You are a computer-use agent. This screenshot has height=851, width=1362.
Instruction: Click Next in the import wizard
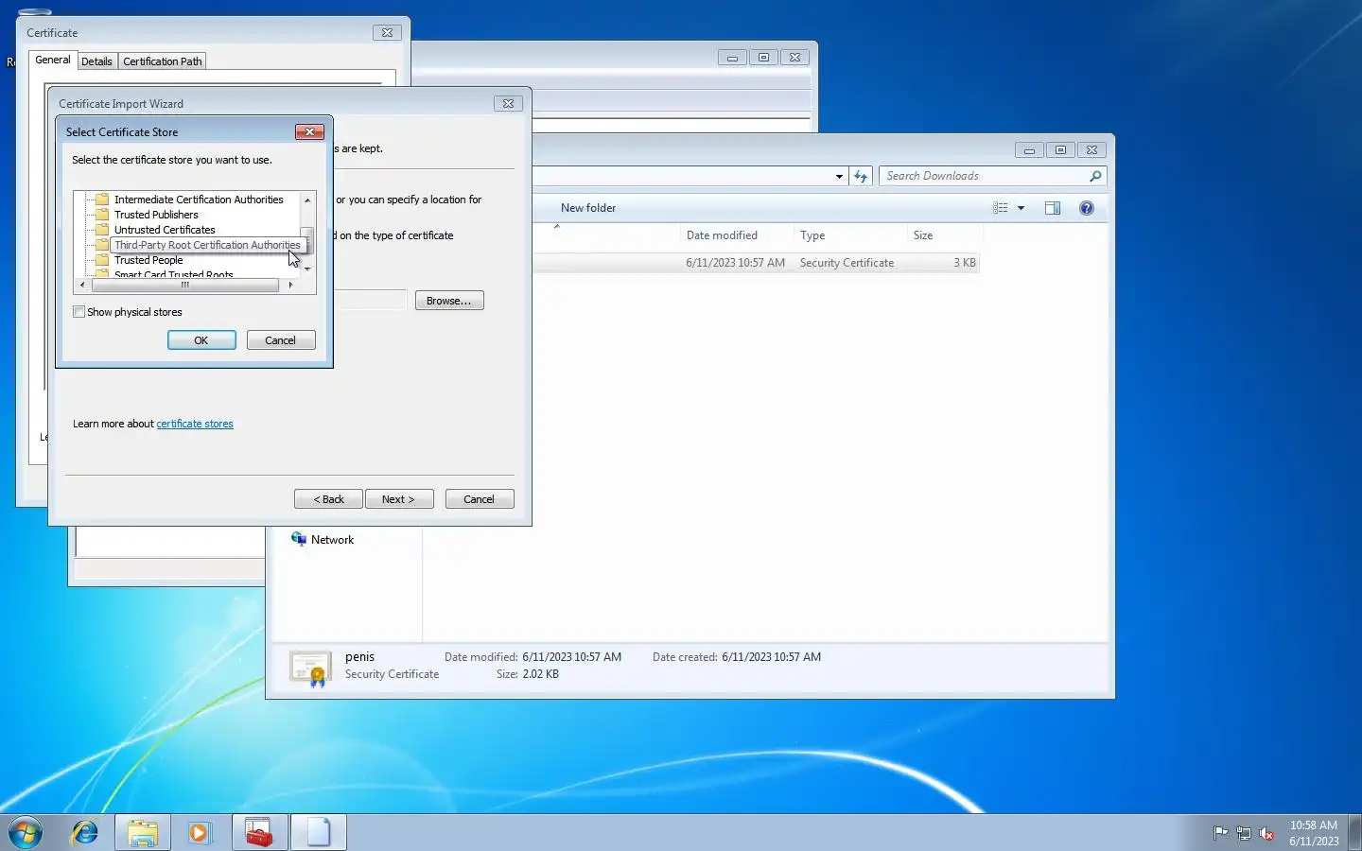pos(399,499)
